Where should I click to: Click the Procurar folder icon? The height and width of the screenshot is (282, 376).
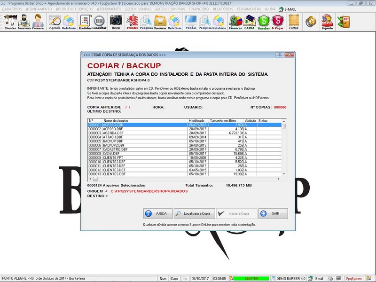tap(160, 22)
